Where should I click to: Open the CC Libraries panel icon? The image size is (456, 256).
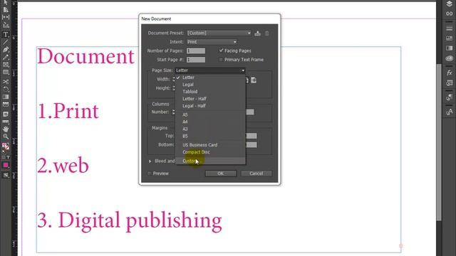point(449,58)
